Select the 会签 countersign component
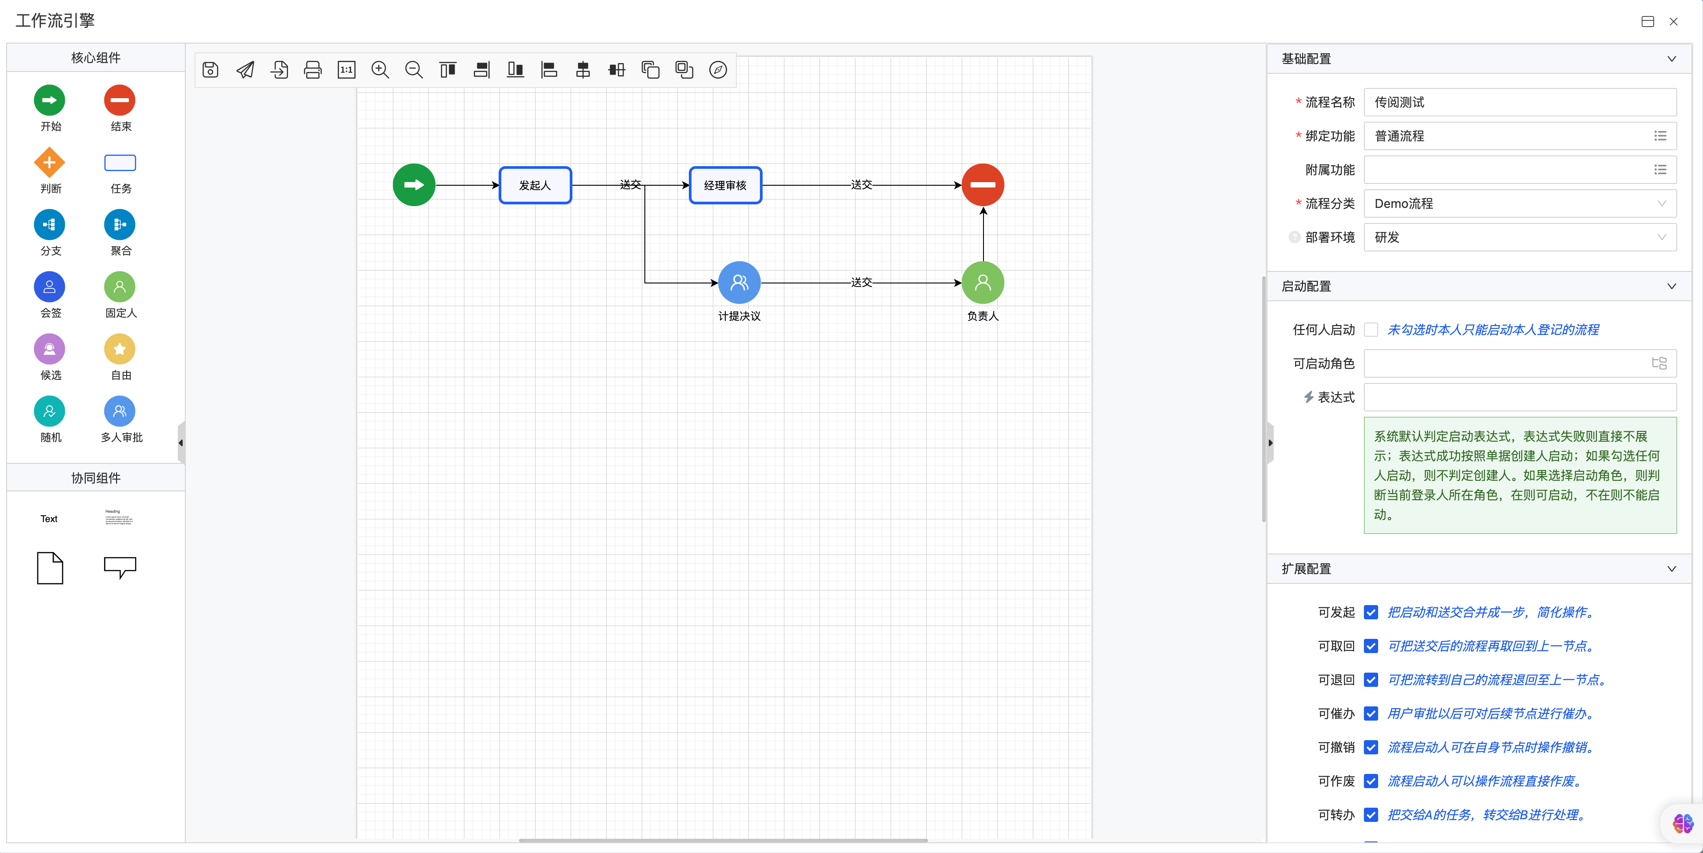This screenshot has height=853, width=1703. pos(50,287)
